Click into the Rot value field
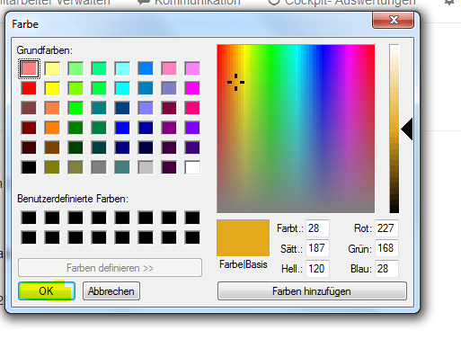 click(x=386, y=228)
